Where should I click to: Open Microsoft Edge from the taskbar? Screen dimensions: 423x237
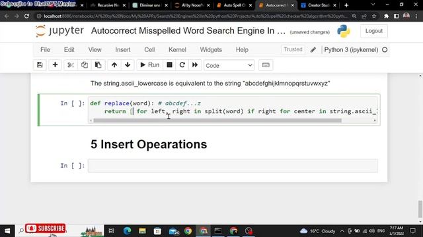tap(127, 231)
